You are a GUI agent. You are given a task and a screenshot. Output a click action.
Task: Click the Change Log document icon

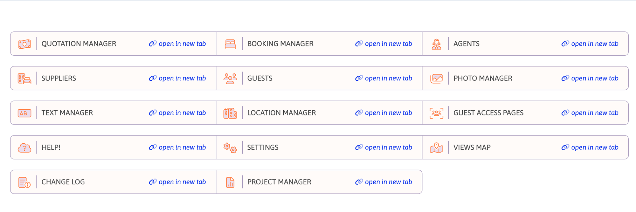coord(24,182)
